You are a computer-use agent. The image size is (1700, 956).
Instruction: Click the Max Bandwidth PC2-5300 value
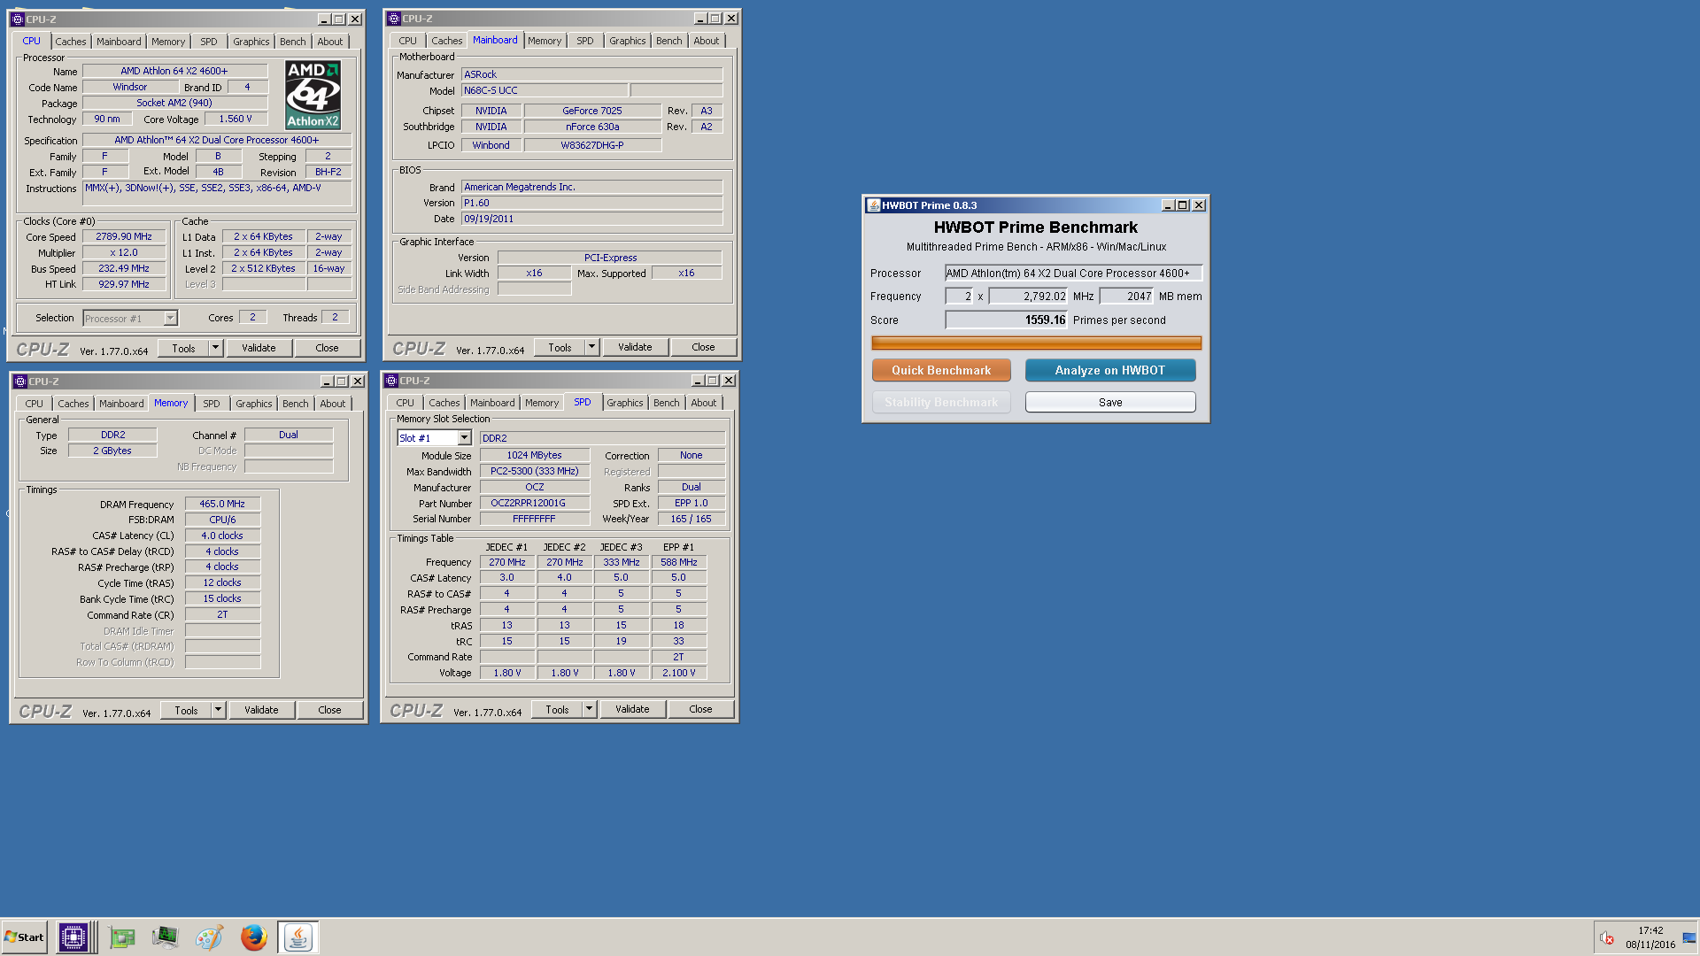coord(535,471)
